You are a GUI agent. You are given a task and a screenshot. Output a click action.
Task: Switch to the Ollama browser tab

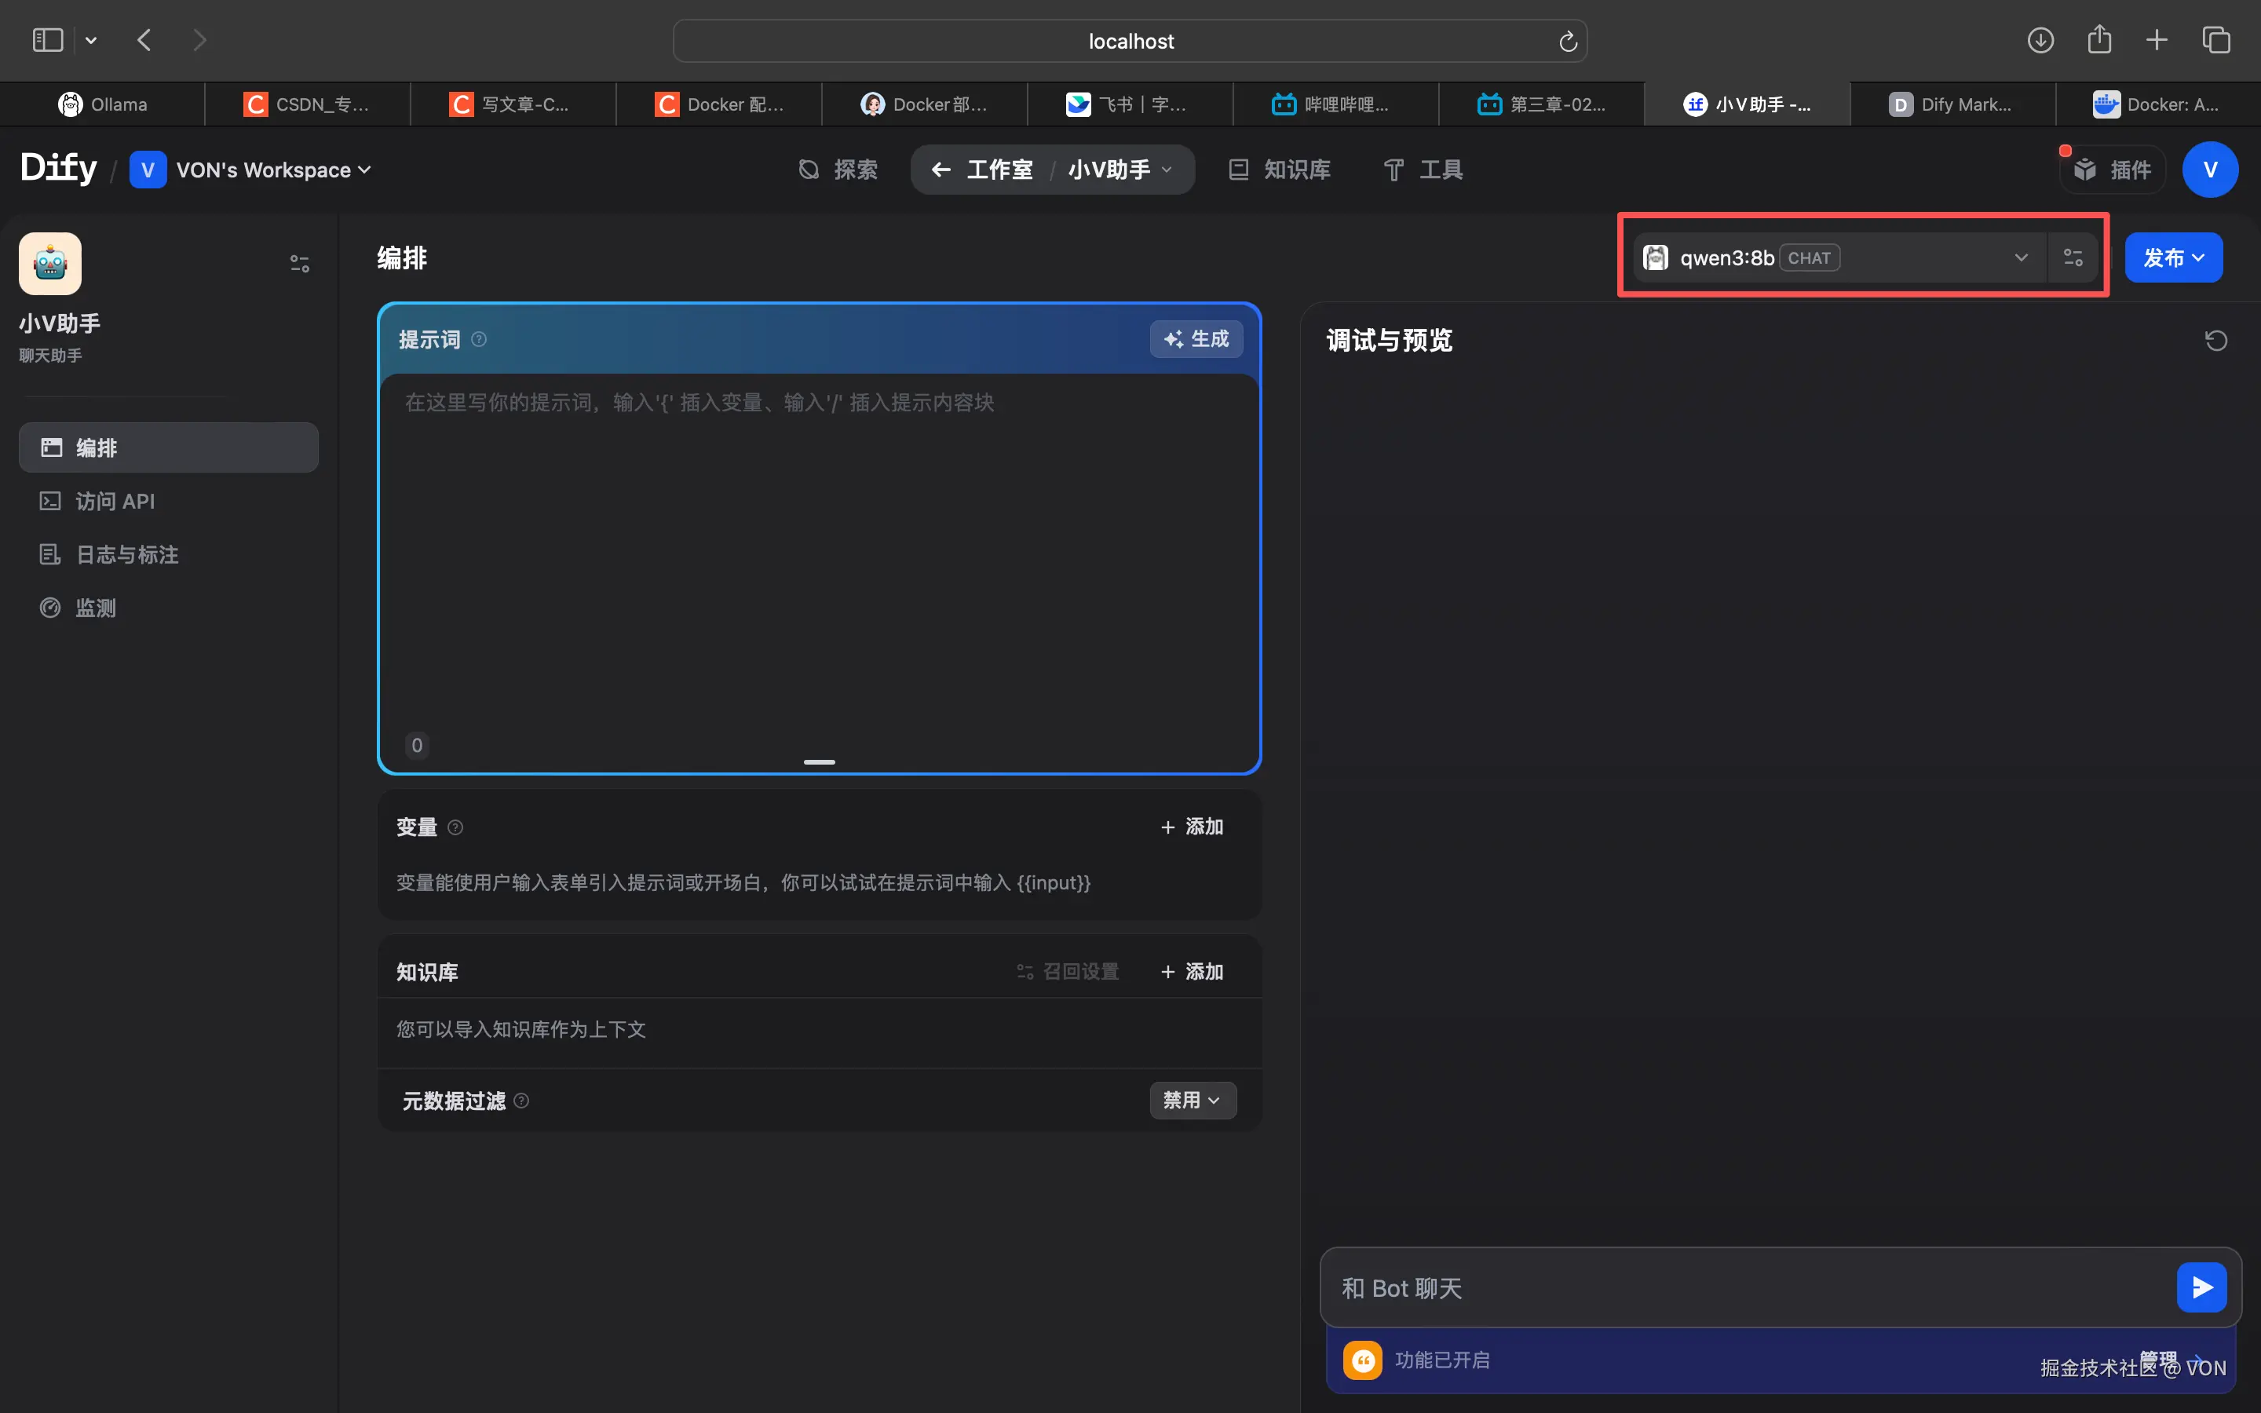[103, 104]
